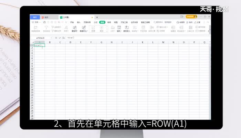Open the duplicates (重复项) tool
Viewport: 241px width, 138px height.
[x=75, y=29]
